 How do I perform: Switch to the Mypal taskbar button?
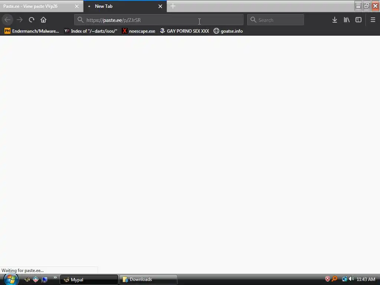89,280
